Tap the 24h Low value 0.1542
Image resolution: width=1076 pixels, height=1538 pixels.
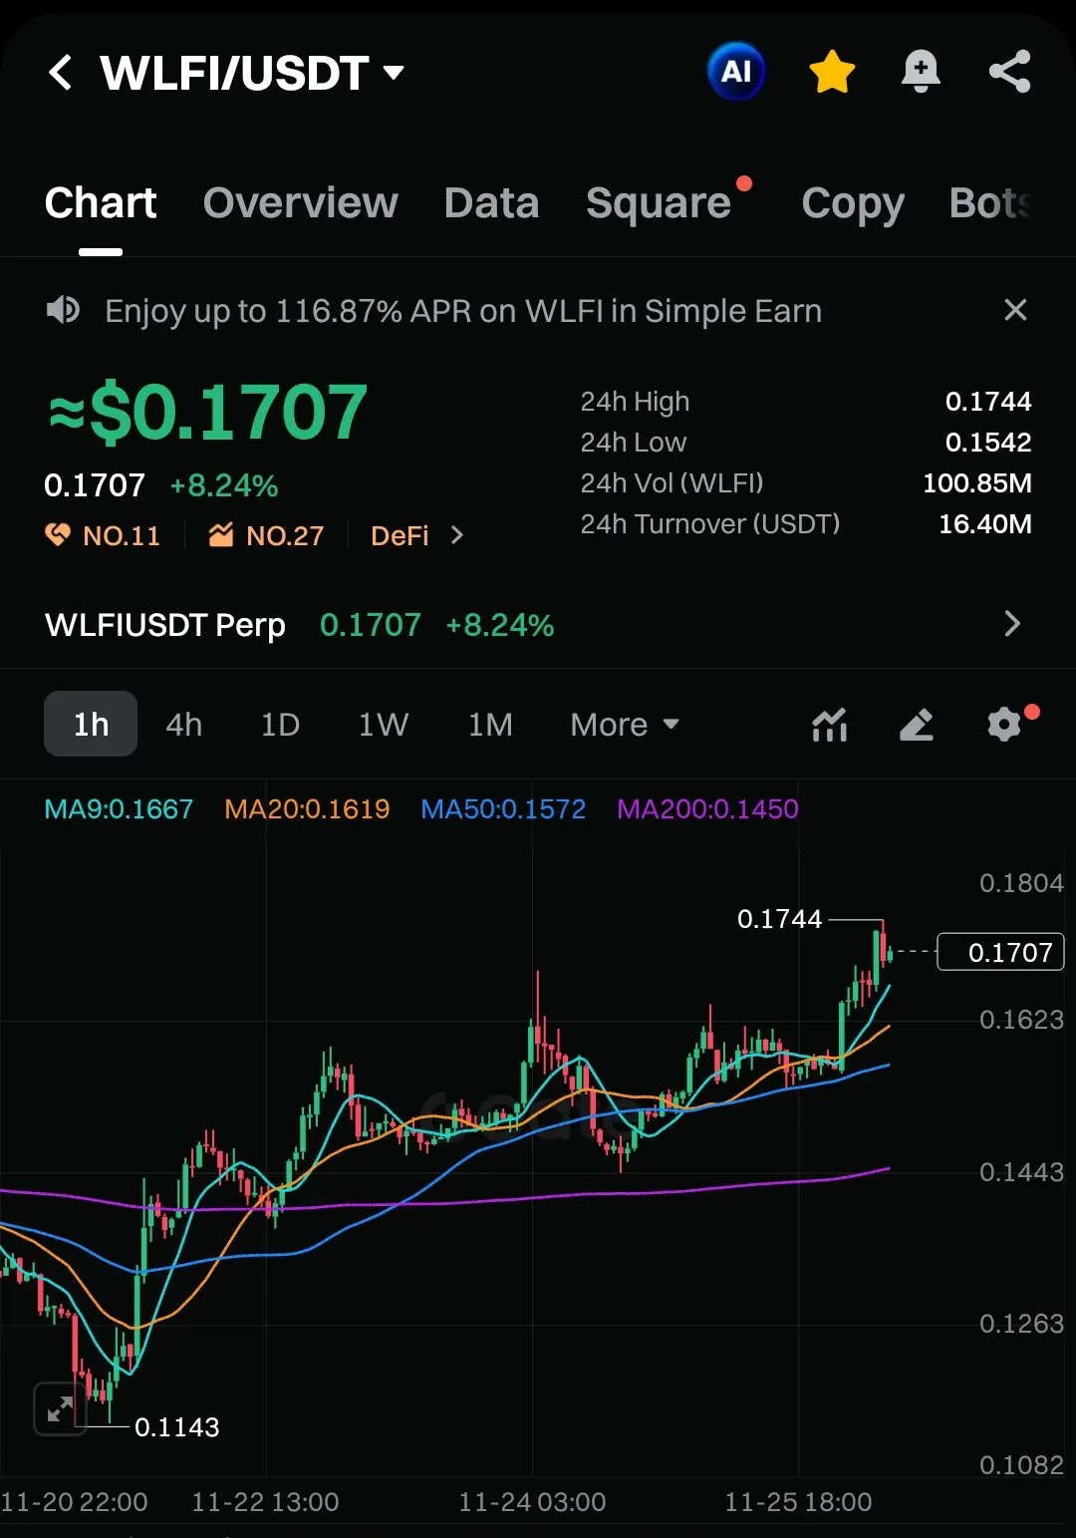click(988, 443)
